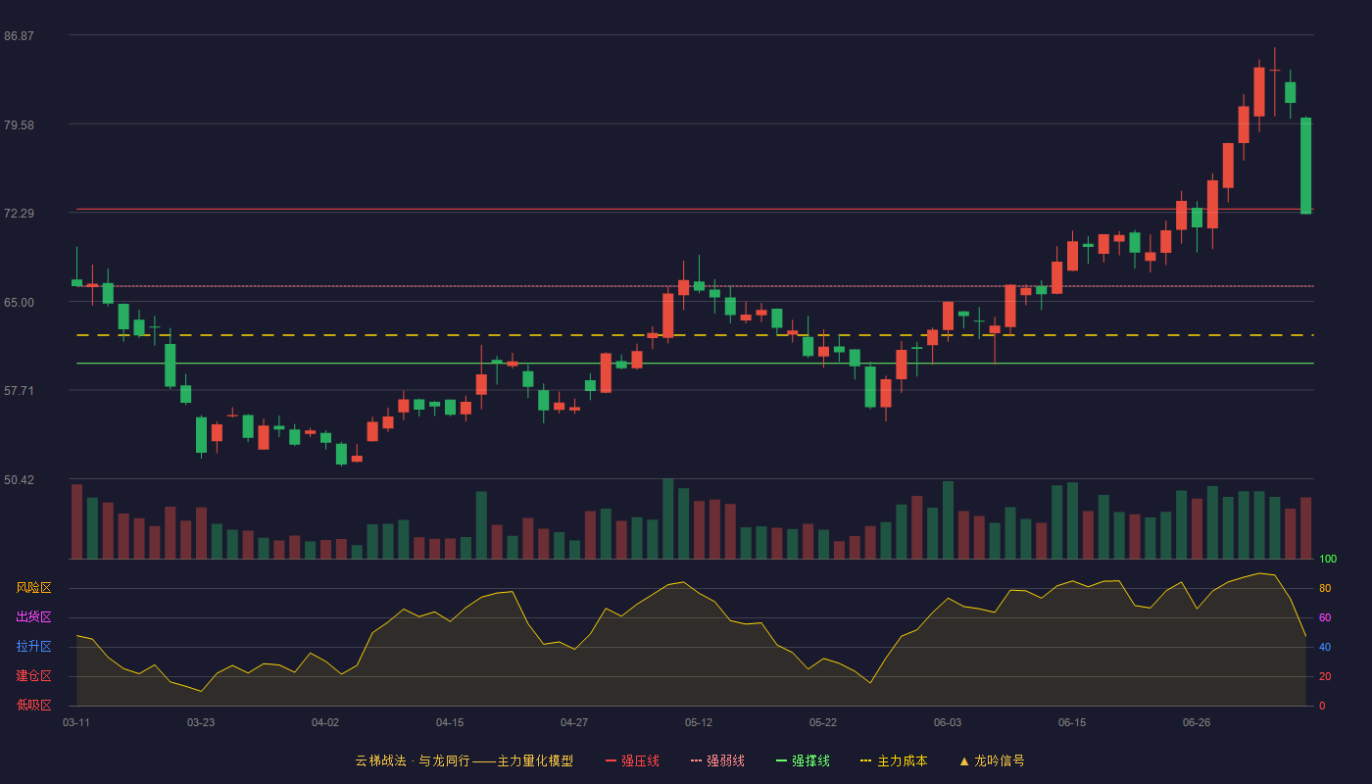The image size is (1372, 784).
Task: Click the 04-15 date label
Action: click(450, 722)
